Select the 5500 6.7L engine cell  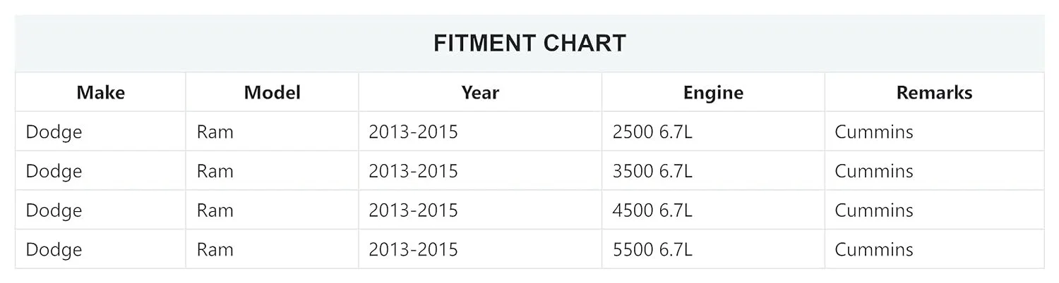point(652,249)
